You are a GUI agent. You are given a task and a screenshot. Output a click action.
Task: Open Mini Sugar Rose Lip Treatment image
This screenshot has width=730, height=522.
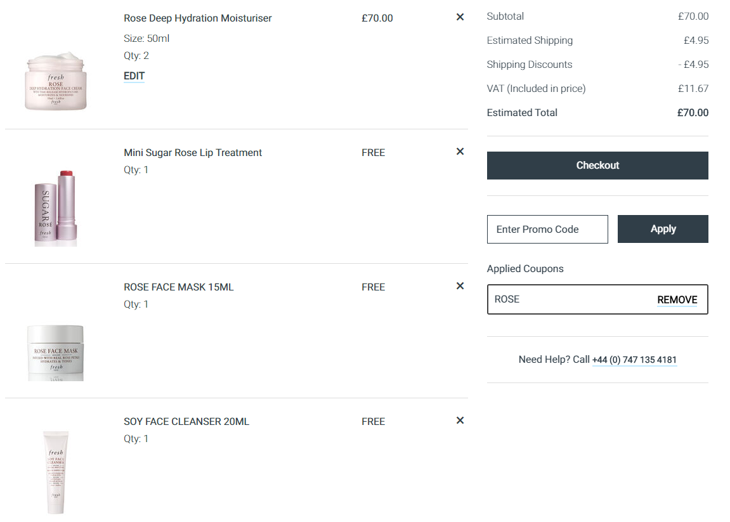pos(56,208)
